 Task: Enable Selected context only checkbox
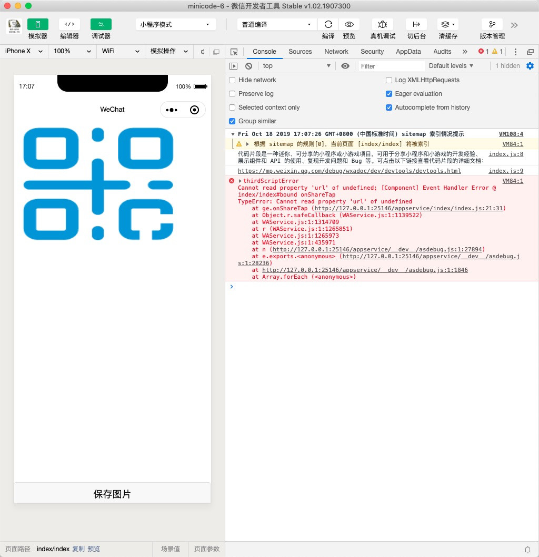point(232,108)
